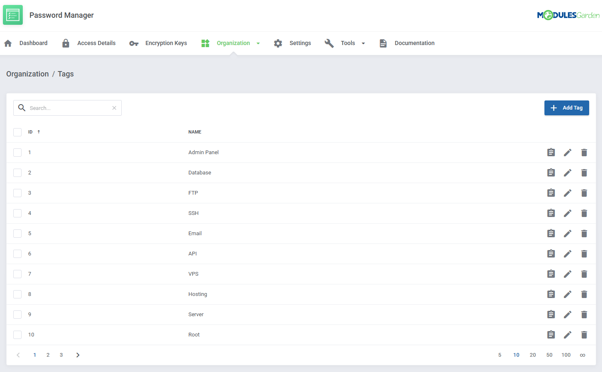Tick the checkbox for the SSH tag

(17, 213)
